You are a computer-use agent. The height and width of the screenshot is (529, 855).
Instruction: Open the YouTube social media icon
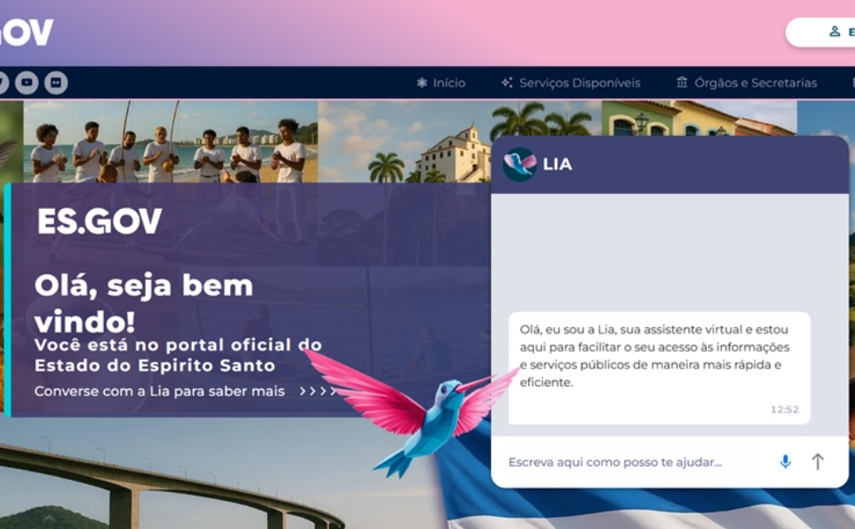pyautogui.click(x=26, y=83)
